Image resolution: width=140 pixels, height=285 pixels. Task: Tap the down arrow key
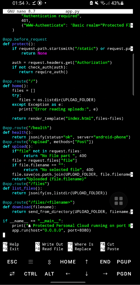(x=86, y=274)
